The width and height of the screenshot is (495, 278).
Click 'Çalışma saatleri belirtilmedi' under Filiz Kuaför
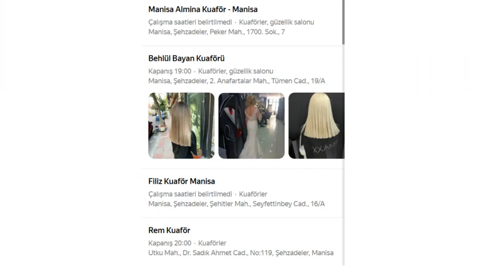[190, 194]
